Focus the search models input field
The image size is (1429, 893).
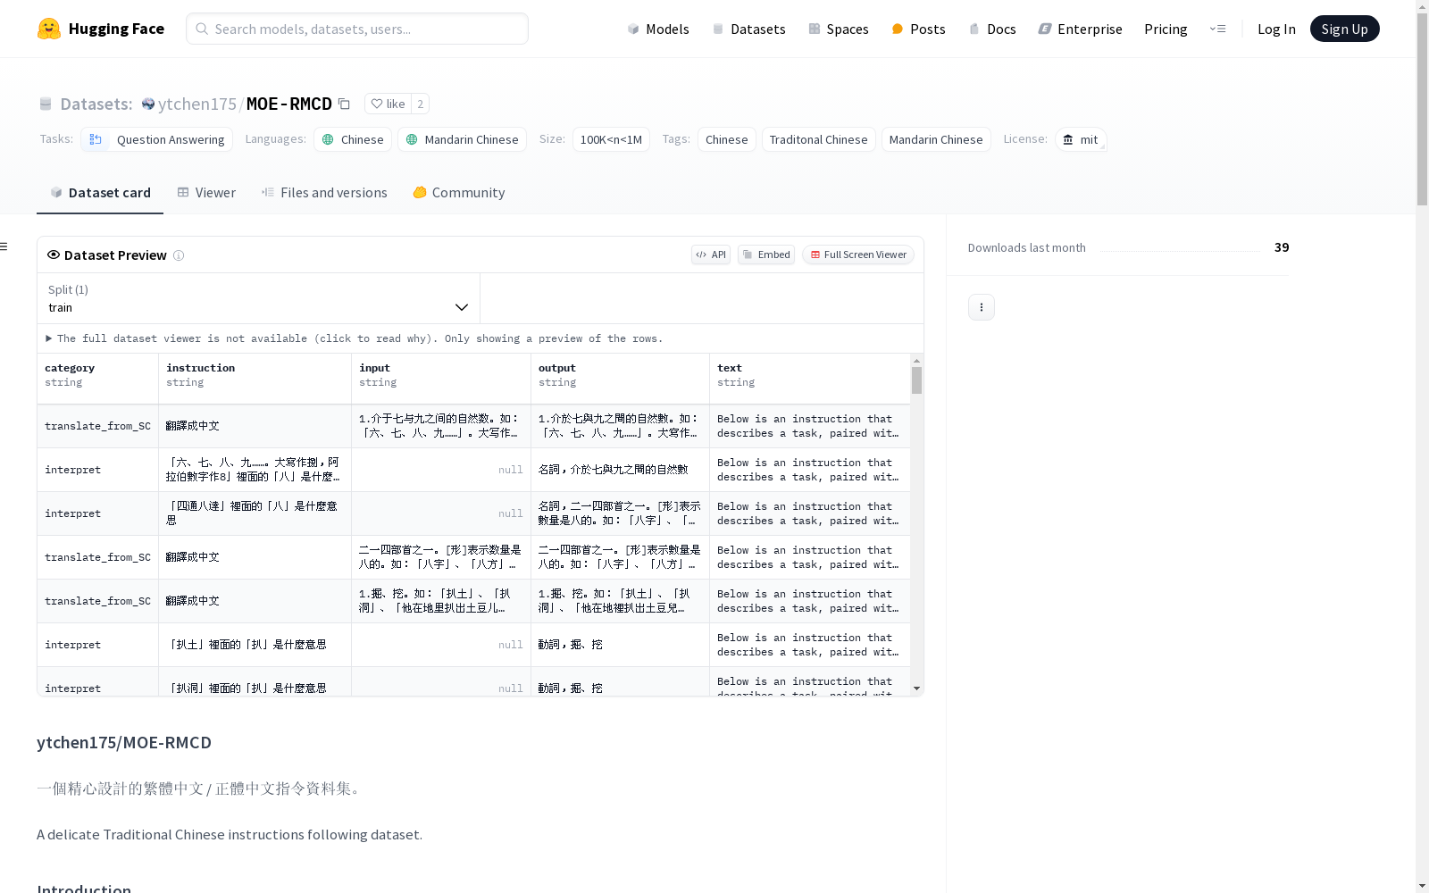point(357,29)
